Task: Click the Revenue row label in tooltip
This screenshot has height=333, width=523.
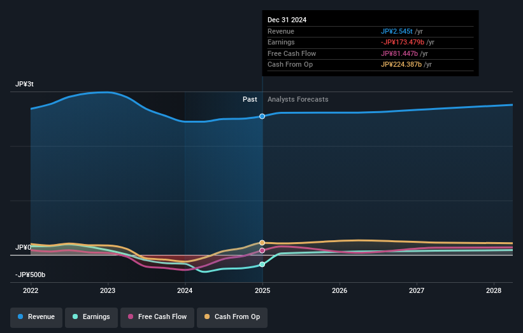Action: (281, 31)
